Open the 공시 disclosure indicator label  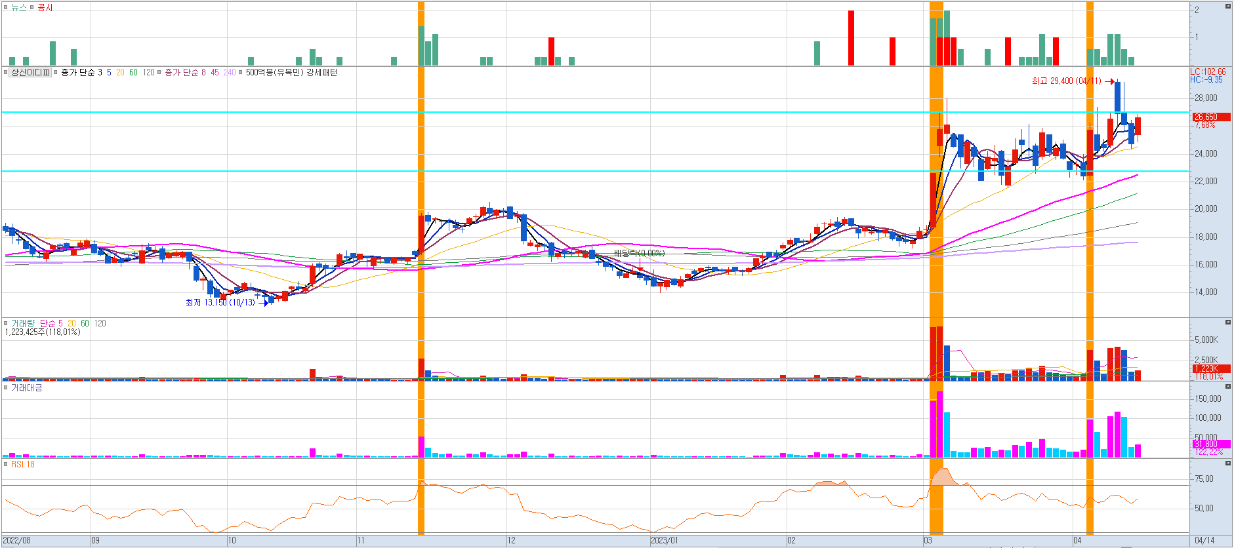pyautogui.click(x=45, y=7)
